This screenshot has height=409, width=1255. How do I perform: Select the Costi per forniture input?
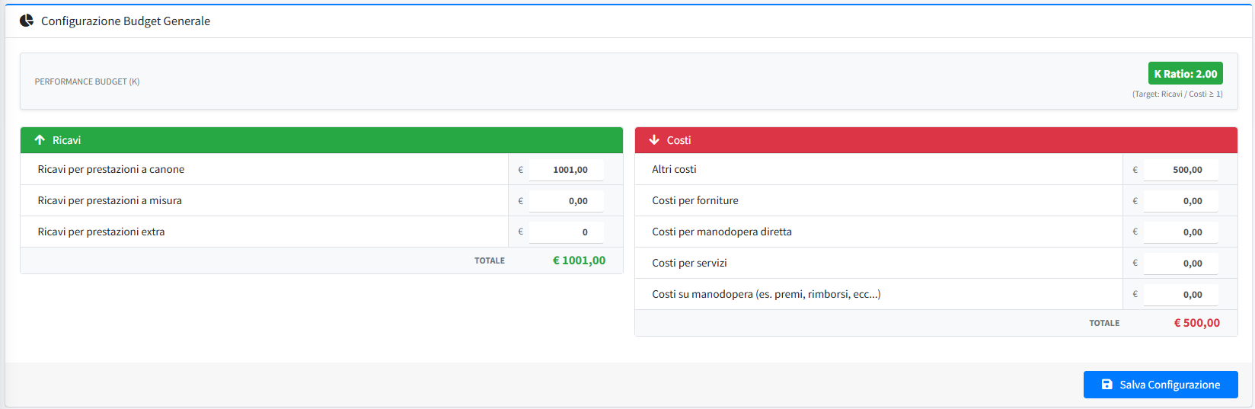1181,201
